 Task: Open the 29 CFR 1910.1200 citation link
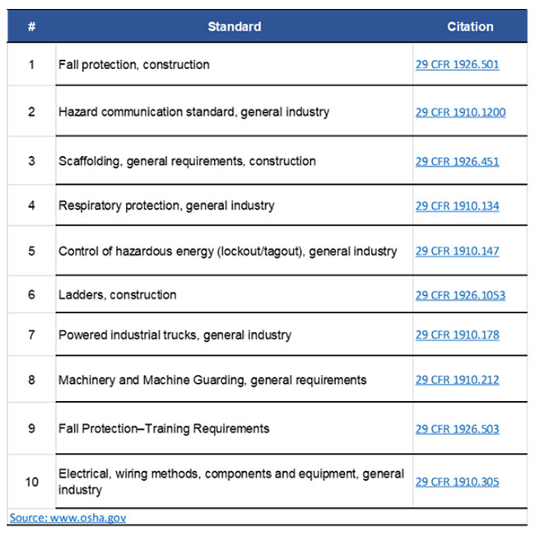click(460, 112)
